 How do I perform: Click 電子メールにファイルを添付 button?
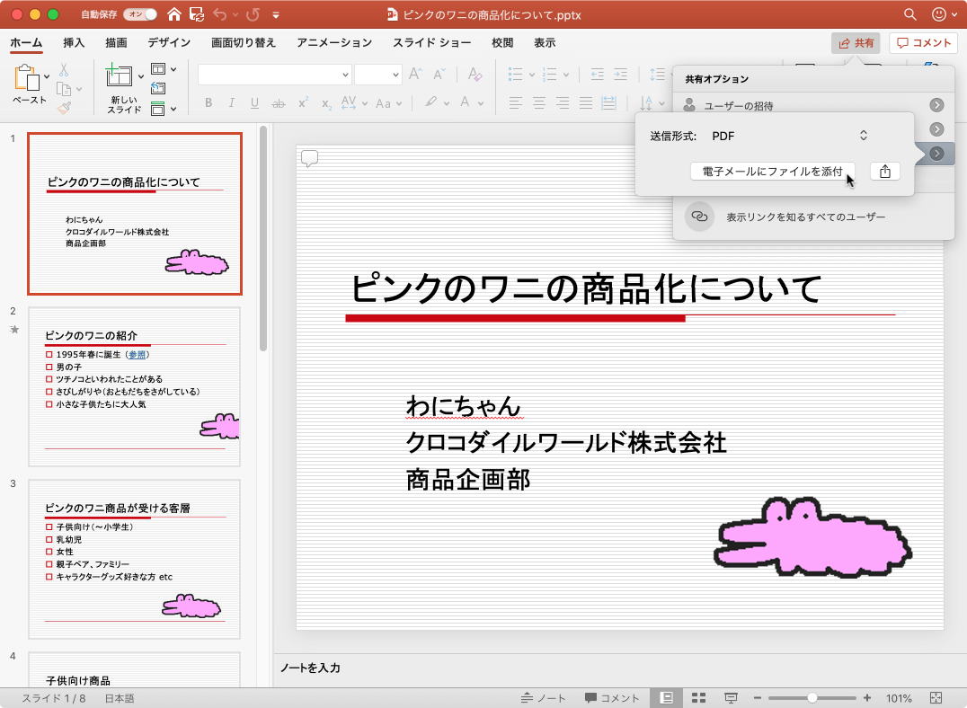772,172
